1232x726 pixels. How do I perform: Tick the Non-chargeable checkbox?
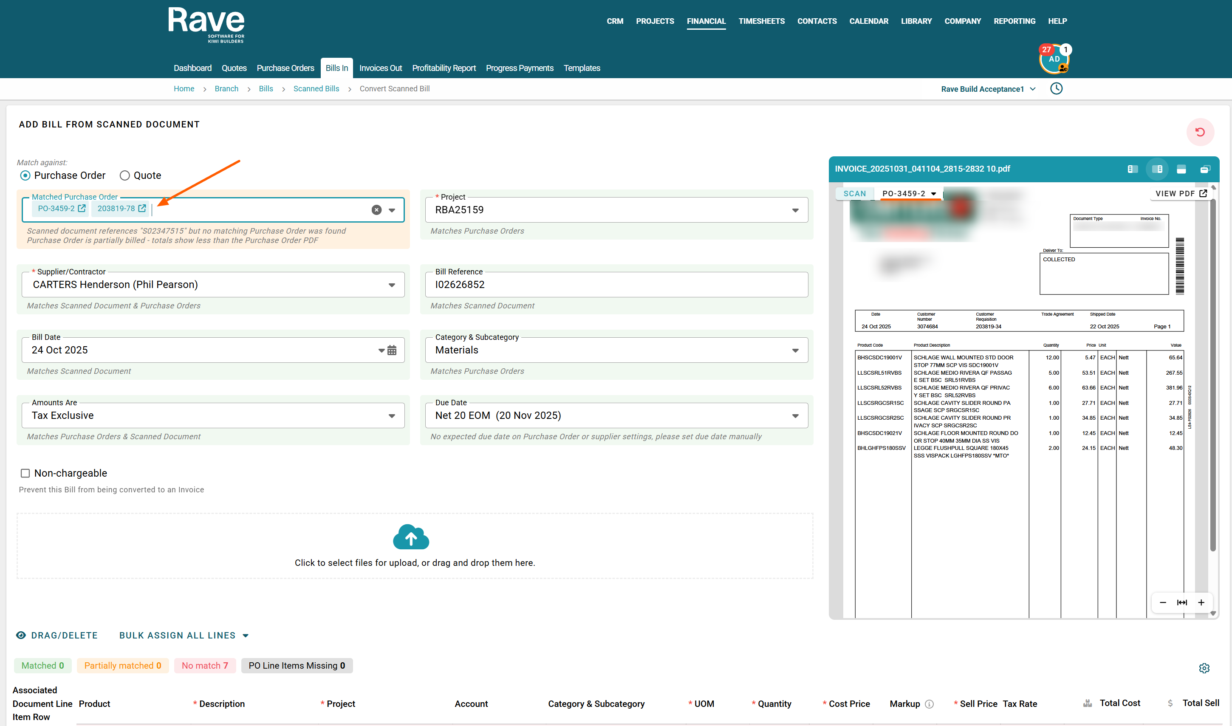tap(25, 474)
